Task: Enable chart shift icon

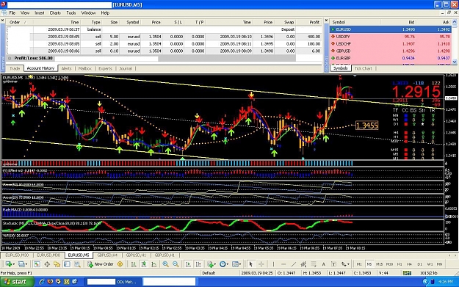Action: (x=198, y=264)
